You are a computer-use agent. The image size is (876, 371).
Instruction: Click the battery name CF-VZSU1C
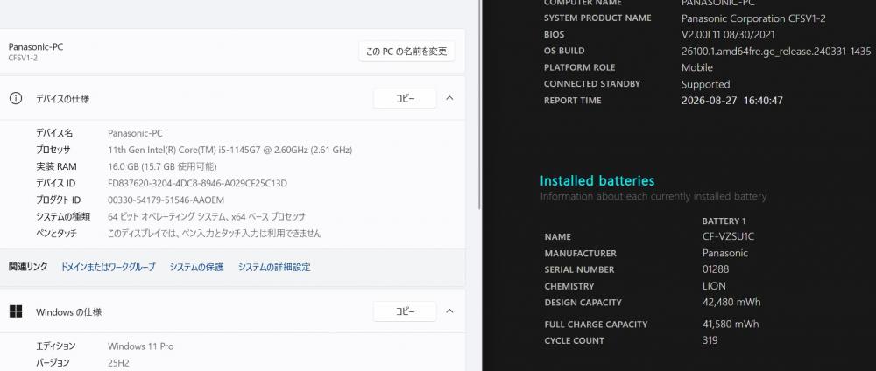(728, 236)
